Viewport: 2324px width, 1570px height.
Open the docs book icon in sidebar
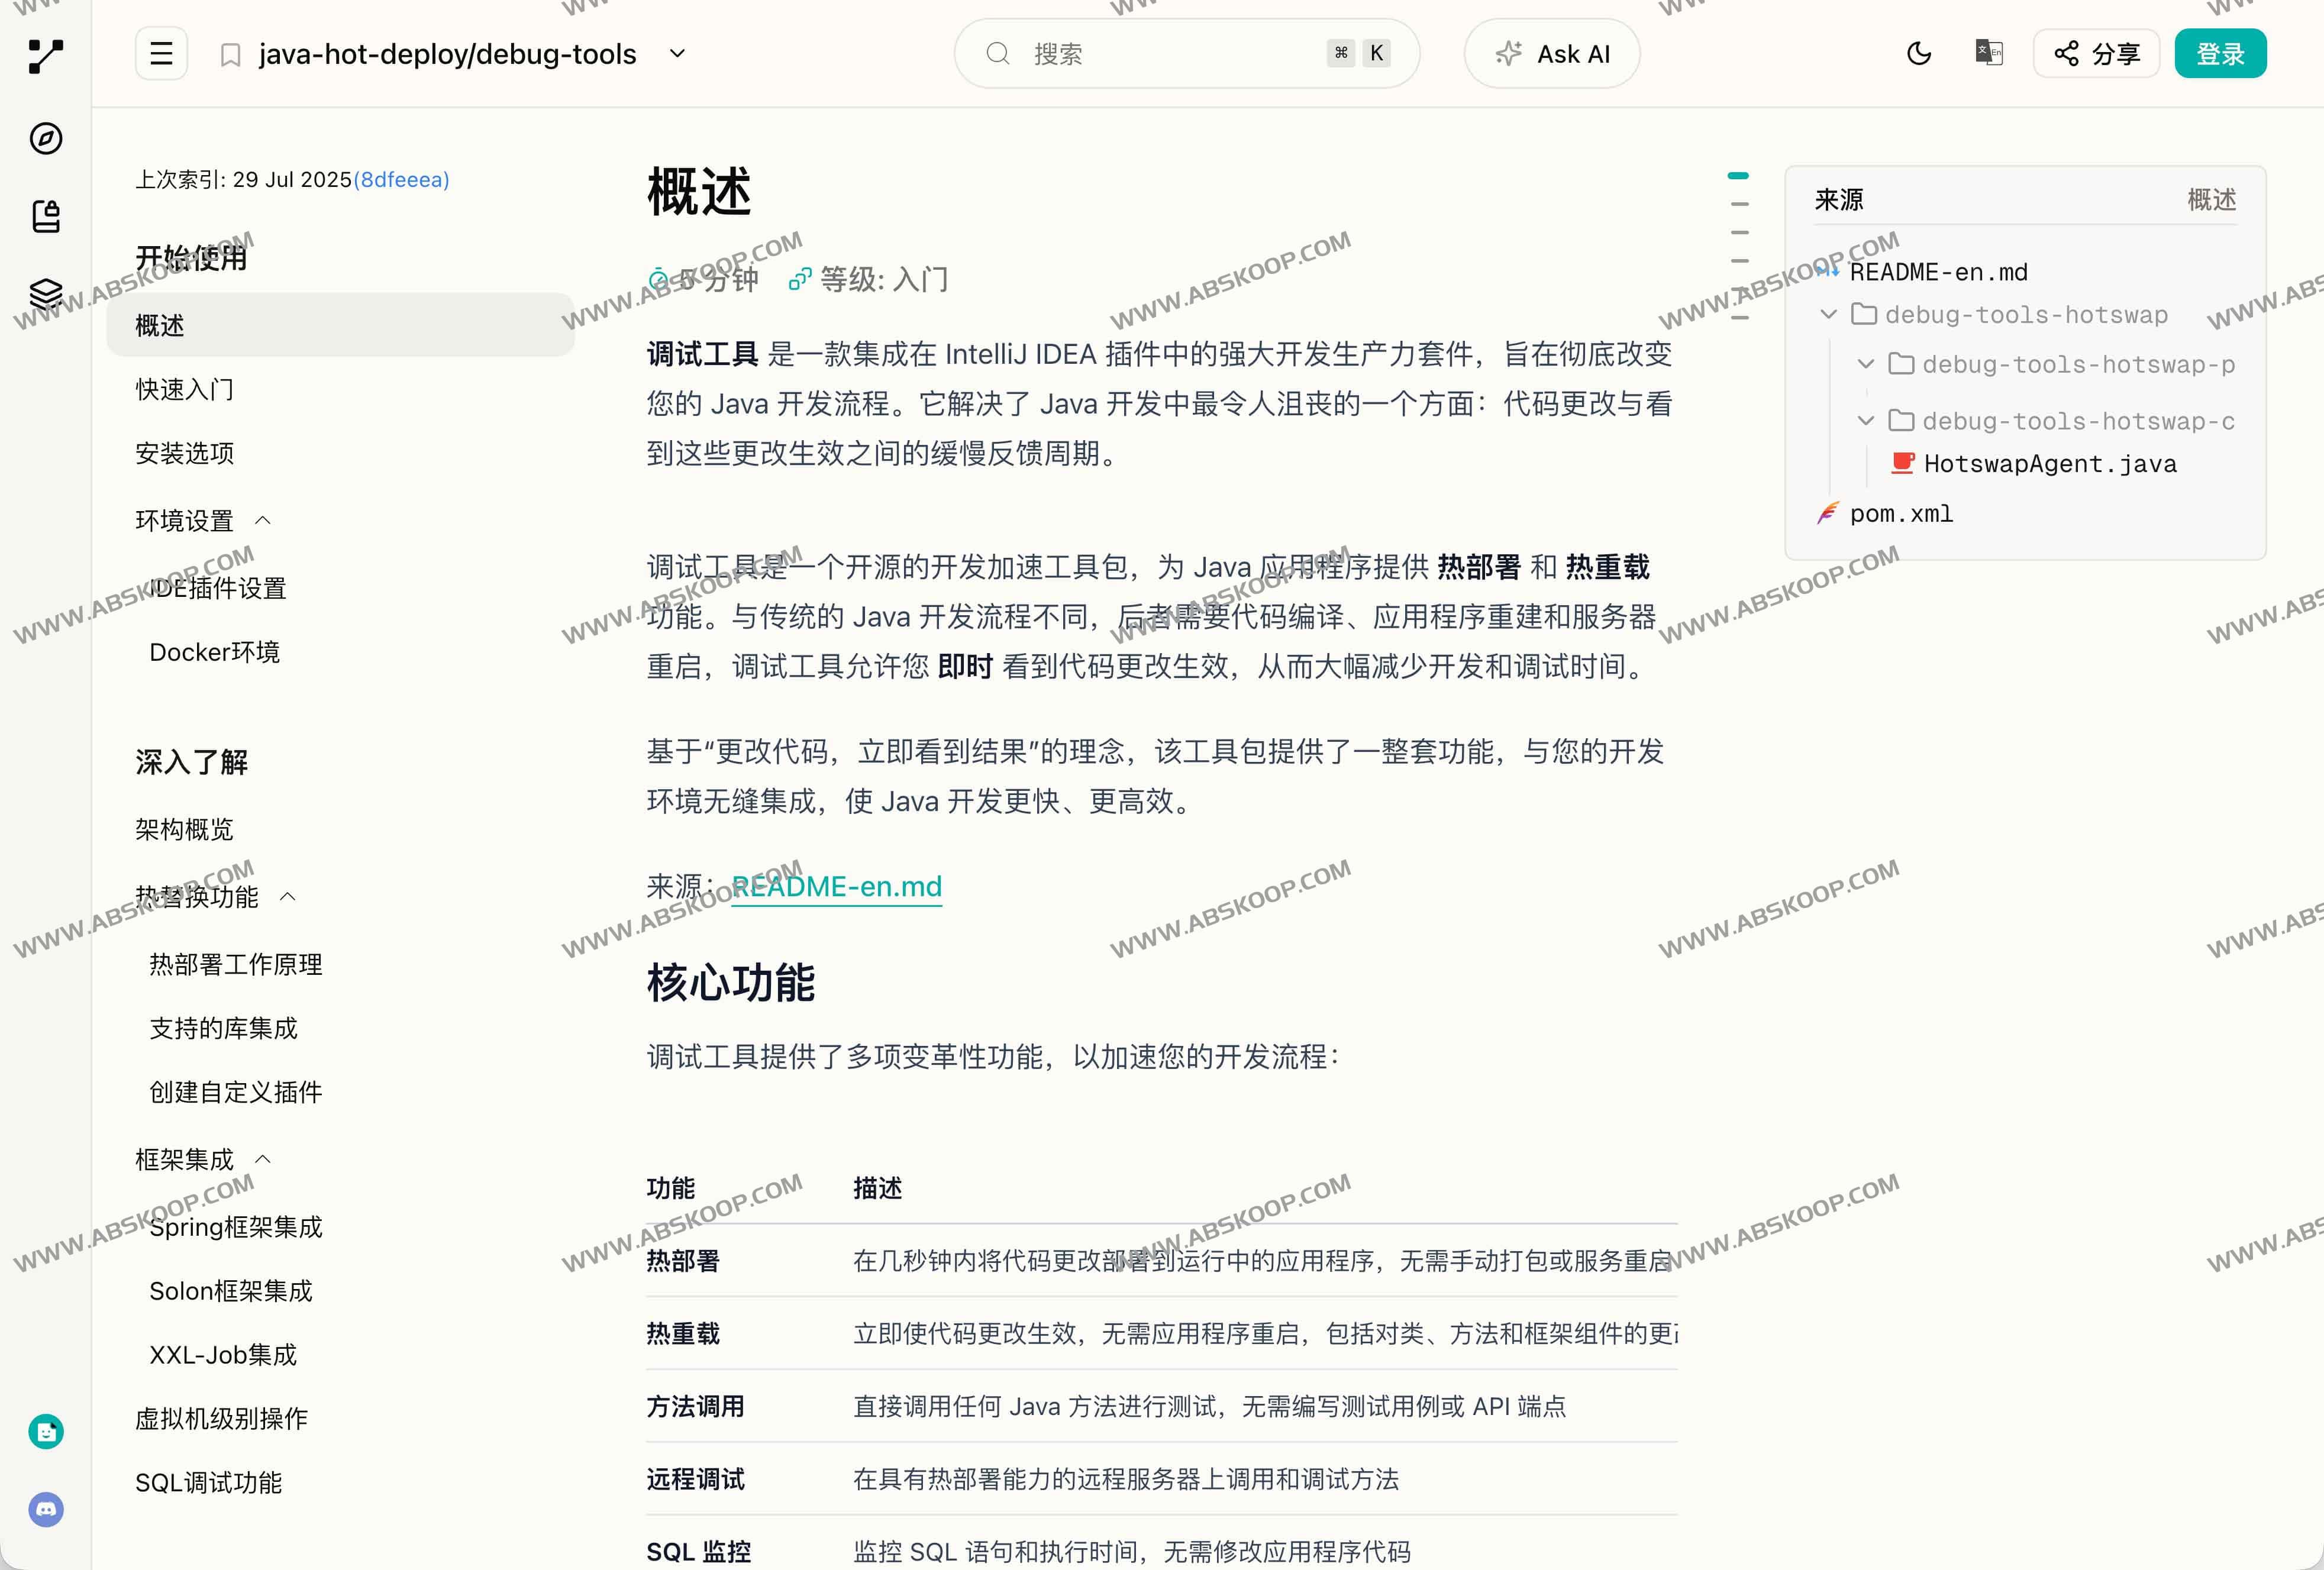coord(46,216)
